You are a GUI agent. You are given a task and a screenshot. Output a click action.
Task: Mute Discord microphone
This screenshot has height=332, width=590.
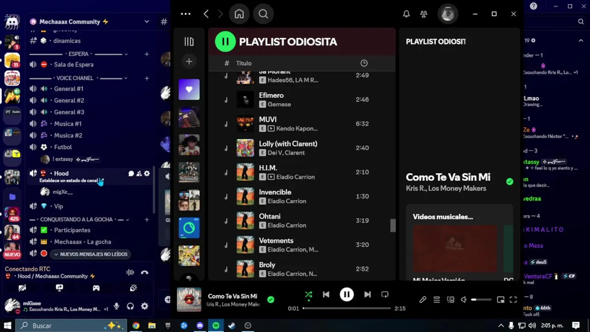(x=116, y=306)
